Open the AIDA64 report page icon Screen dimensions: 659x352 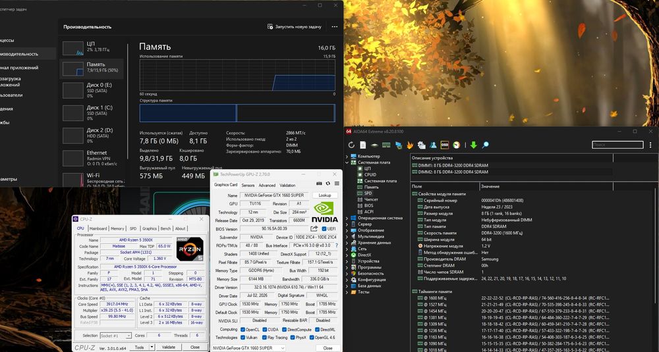click(362, 145)
